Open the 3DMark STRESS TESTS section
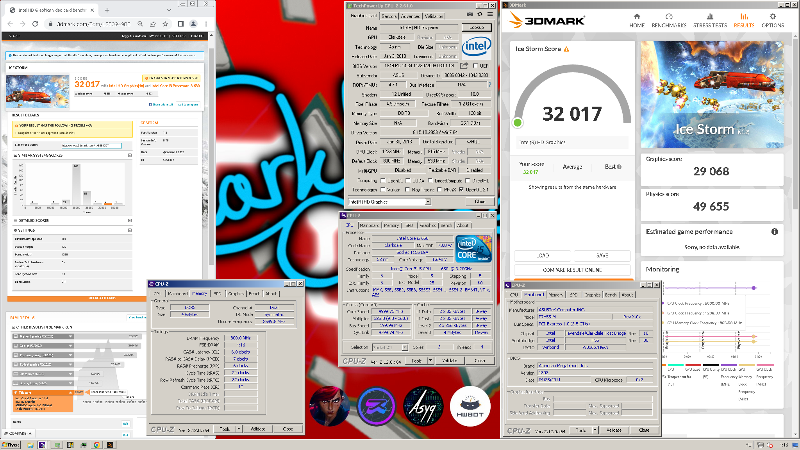800x450 pixels. coord(710,21)
